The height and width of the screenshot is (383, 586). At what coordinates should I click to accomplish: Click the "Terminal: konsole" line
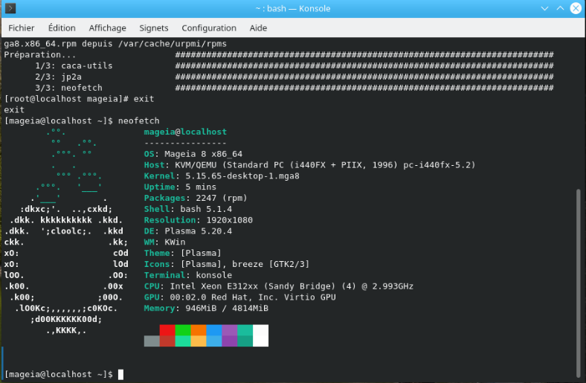coord(188,275)
